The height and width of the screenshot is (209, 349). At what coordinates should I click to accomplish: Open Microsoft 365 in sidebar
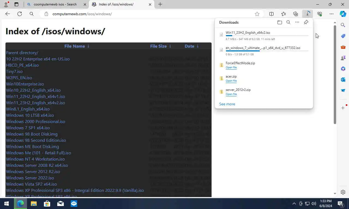(x=343, y=69)
